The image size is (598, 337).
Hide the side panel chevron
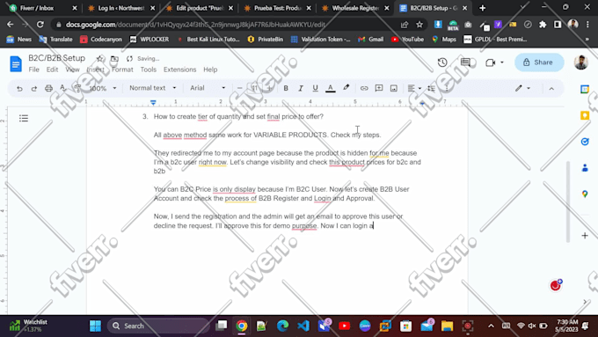tap(585, 302)
